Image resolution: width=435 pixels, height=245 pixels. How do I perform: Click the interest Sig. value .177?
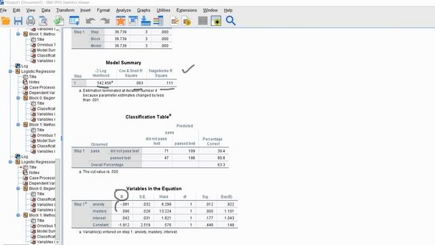209,218
